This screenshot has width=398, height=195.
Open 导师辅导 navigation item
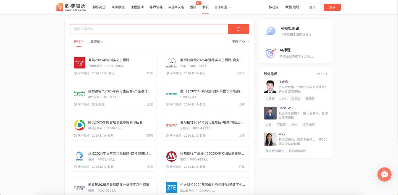point(156,7)
